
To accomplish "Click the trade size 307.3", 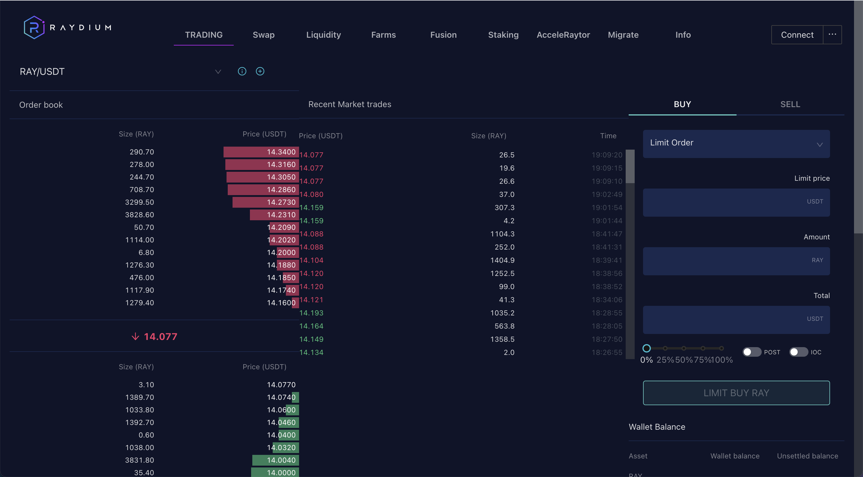I will pos(504,207).
